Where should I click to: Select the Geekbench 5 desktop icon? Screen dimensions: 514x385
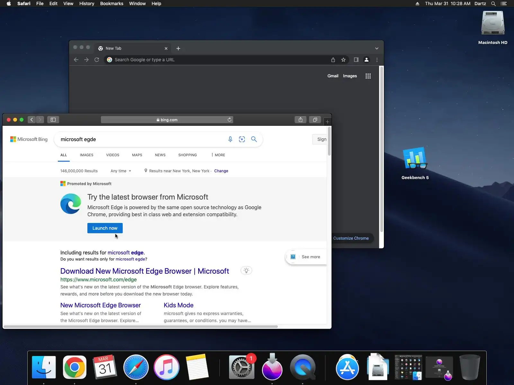click(415, 163)
